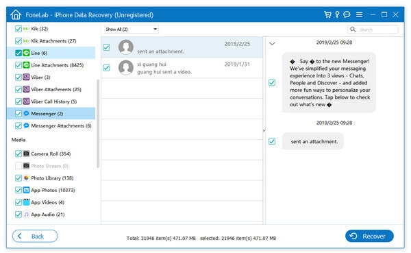The height and width of the screenshot is (253, 411).
Task: Uncheck the new Messenger announcement message checkbox
Action: click(x=272, y=83)
